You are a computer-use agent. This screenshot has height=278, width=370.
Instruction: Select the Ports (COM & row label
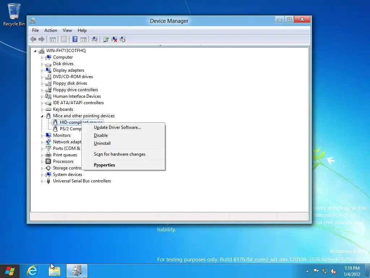(x=66, y=148)
